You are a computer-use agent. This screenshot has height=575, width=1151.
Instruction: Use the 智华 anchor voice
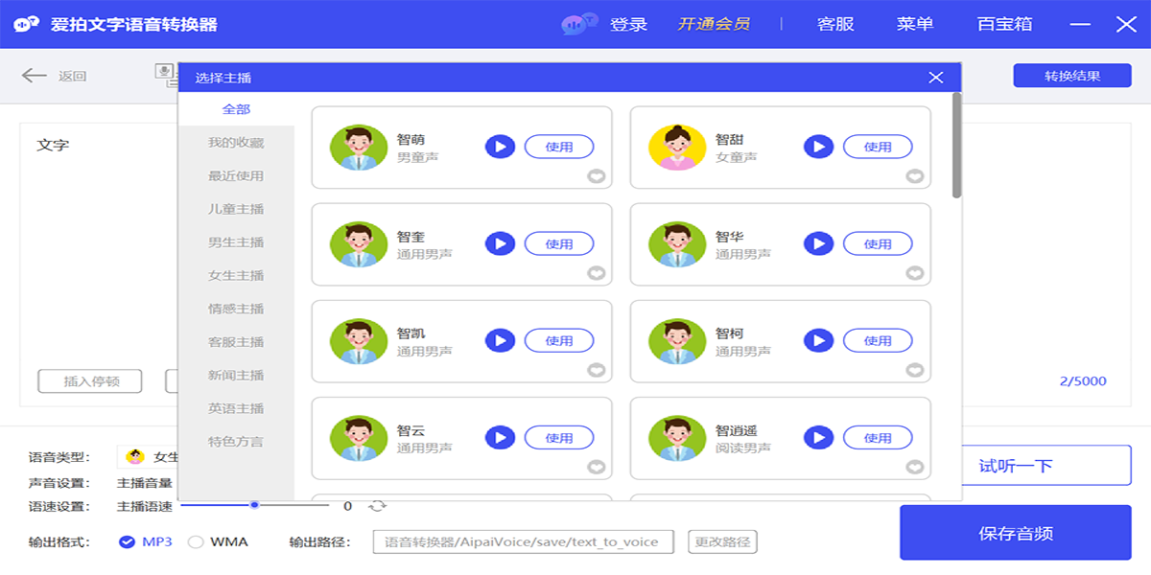pyautogui.click(x=878, y=243)
